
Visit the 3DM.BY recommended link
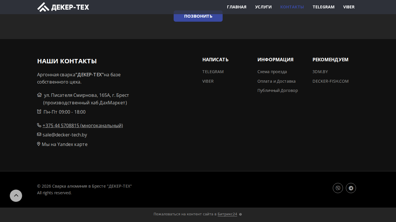point(320,72)
